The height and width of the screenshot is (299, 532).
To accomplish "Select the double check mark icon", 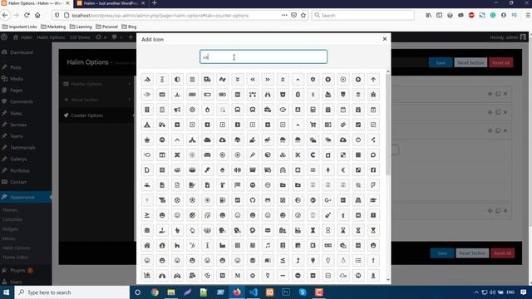I will pos(343,125).
